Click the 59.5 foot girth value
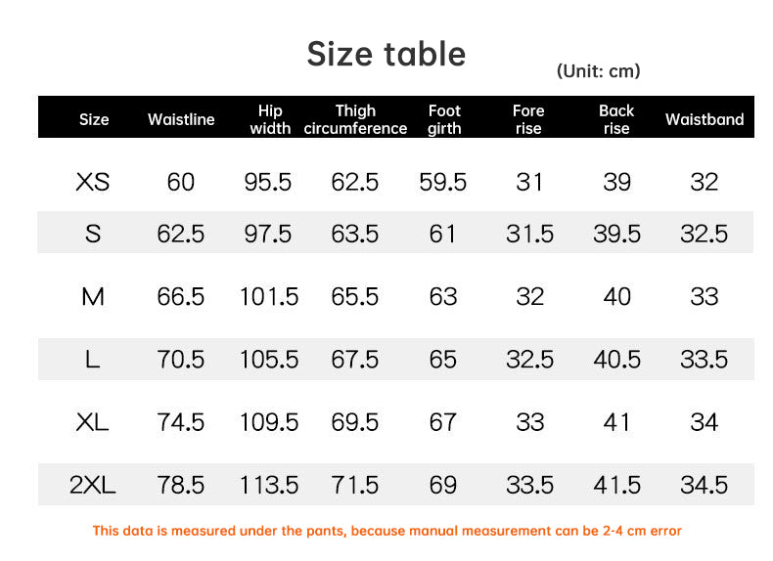773x561 pixels. (442, 182)
